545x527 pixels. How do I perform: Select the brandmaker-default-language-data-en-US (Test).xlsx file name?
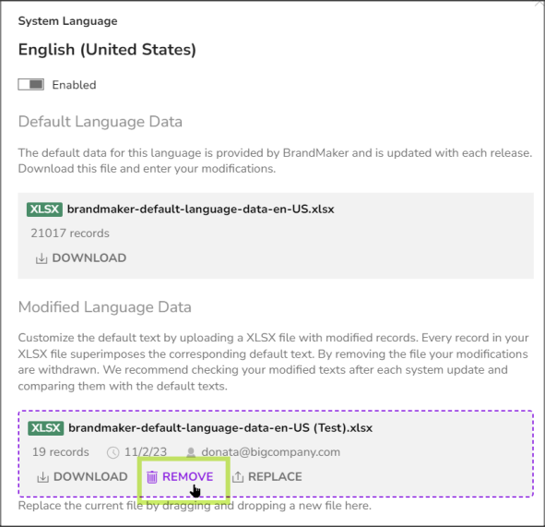pos(220,428)
